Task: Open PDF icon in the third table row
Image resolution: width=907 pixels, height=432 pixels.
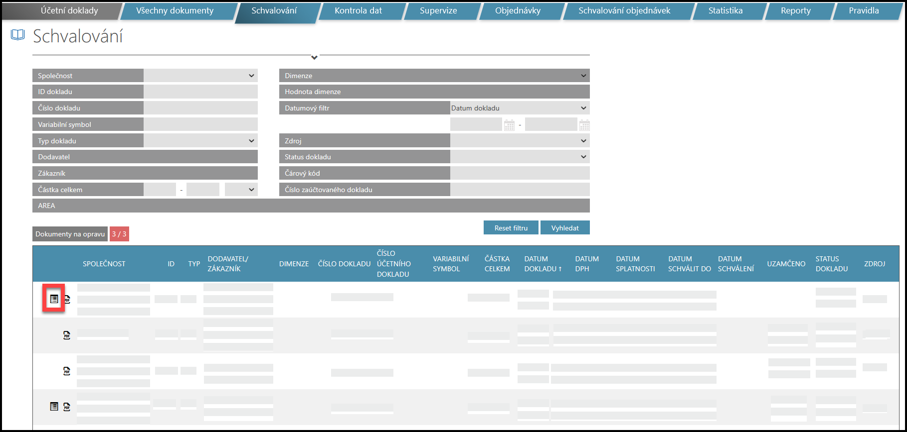Action: 67,371
